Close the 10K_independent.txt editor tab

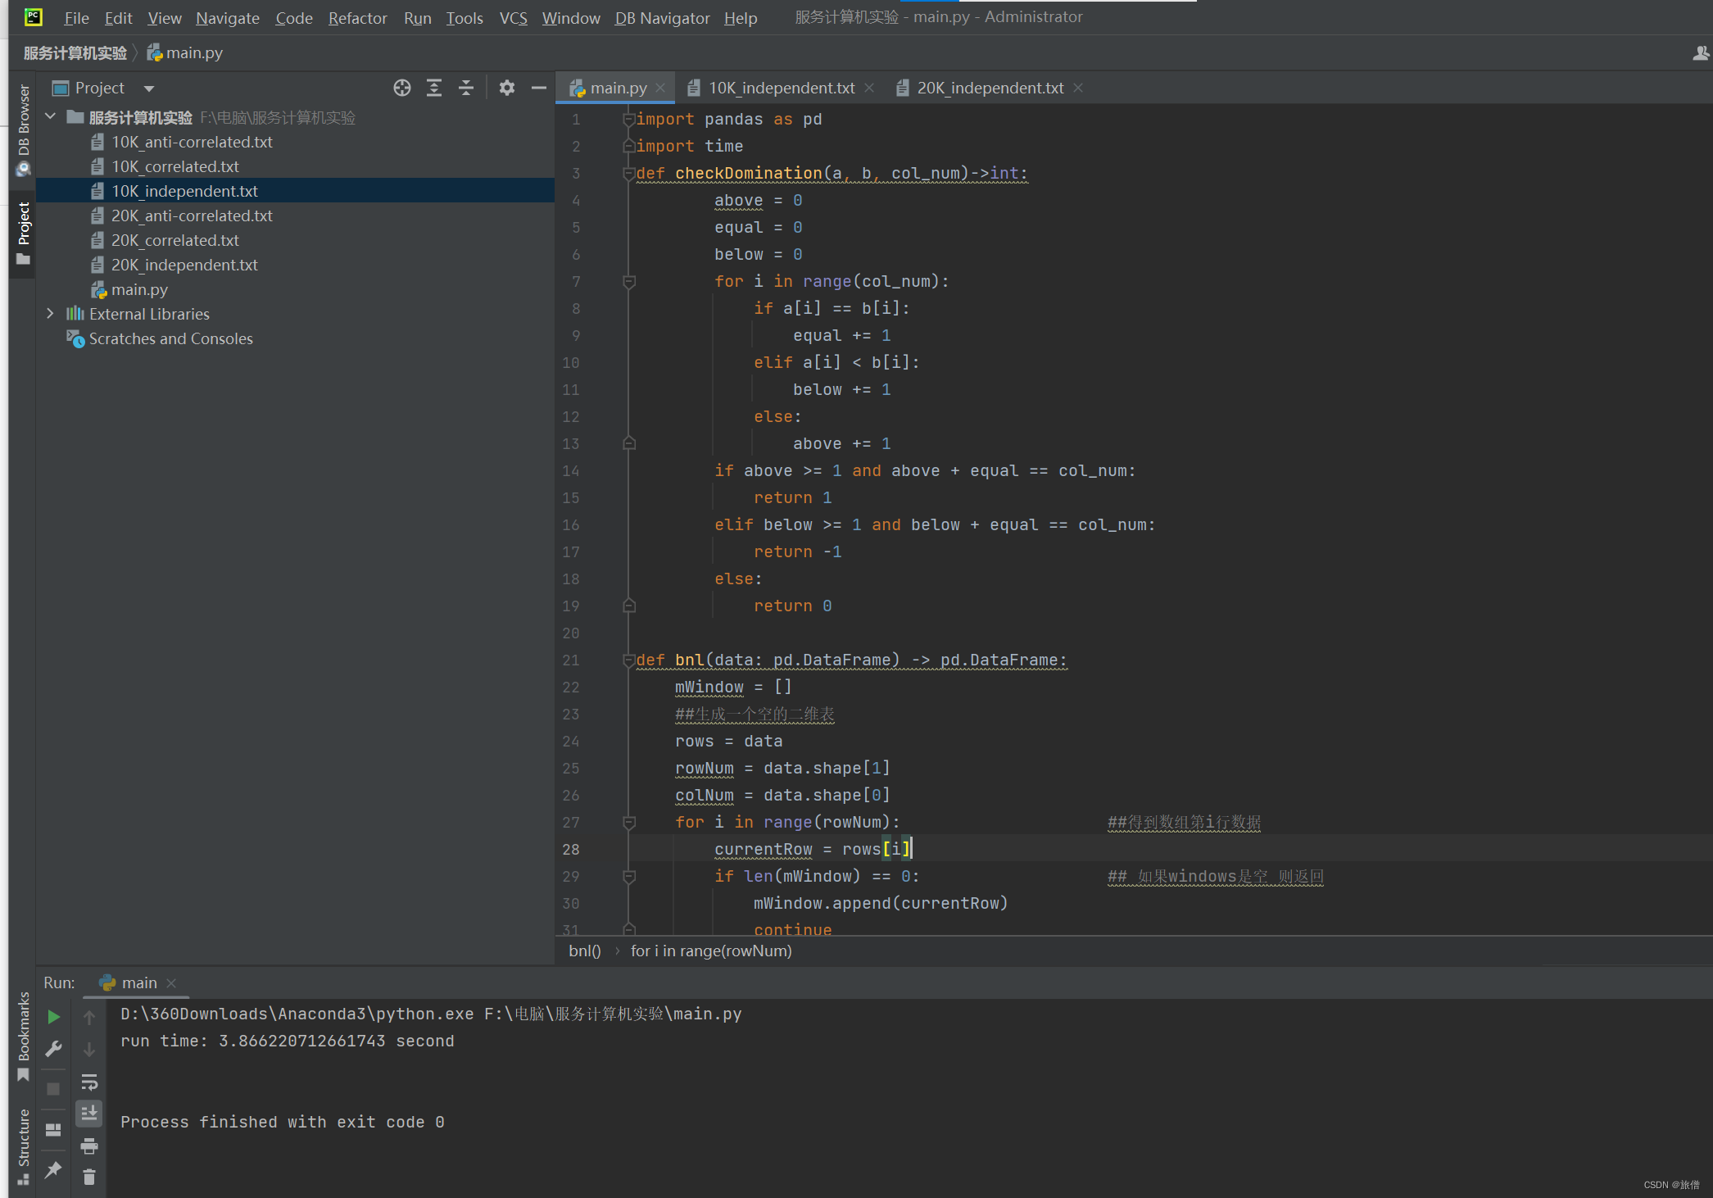869,88
